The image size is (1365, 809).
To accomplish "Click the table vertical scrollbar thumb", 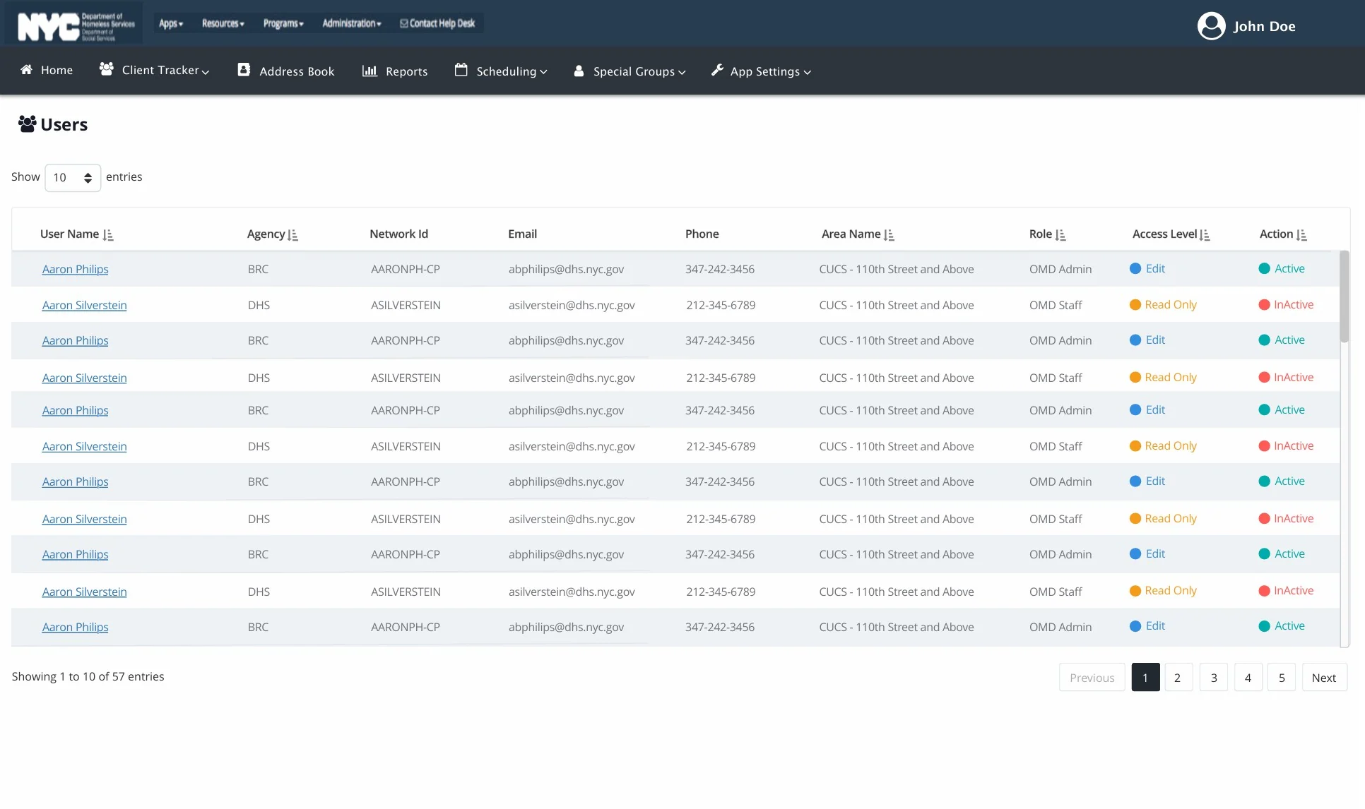I will (x=1345, y=297).
